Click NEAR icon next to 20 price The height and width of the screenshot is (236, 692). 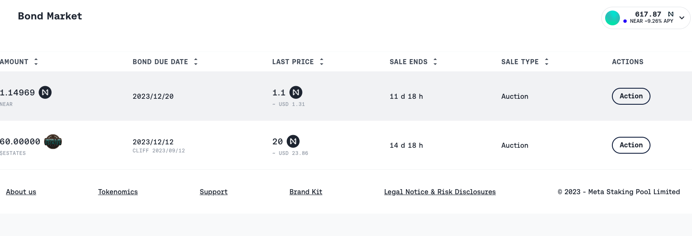pyautogui.click(x=293, y=141)
